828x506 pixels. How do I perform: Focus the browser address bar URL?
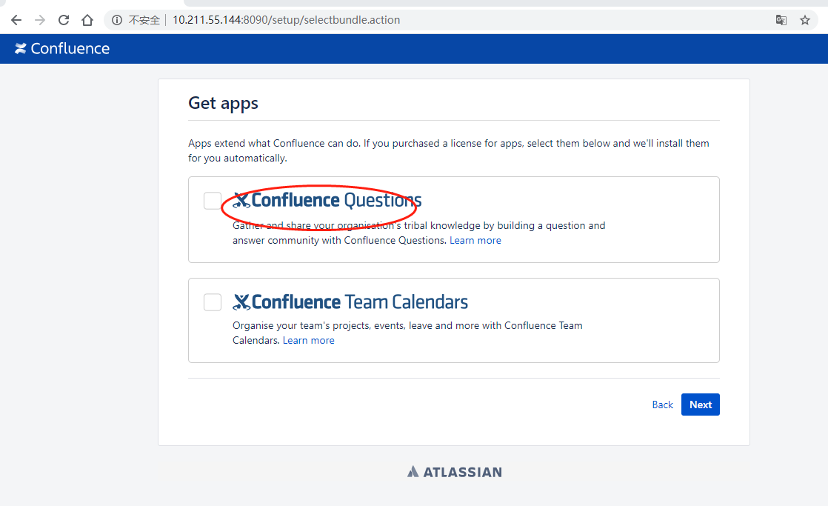pos(287,20)
